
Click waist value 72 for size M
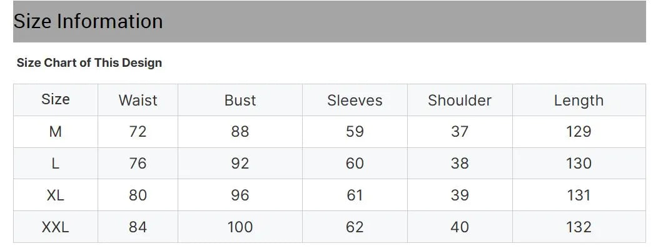(x=138, y=132)
